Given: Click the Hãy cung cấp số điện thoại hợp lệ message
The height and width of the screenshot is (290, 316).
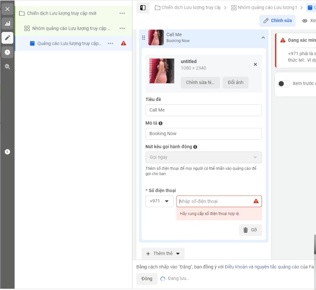Looking at the screenshot, I should [x=210, y=213].
